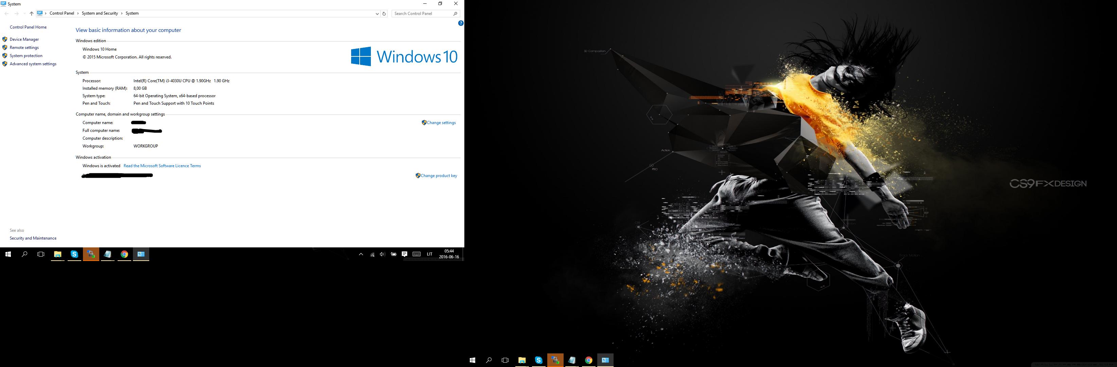The width and height of the screenshot is (1117, 367).
Task: Open Security and Maintenance
Action: 33,238
